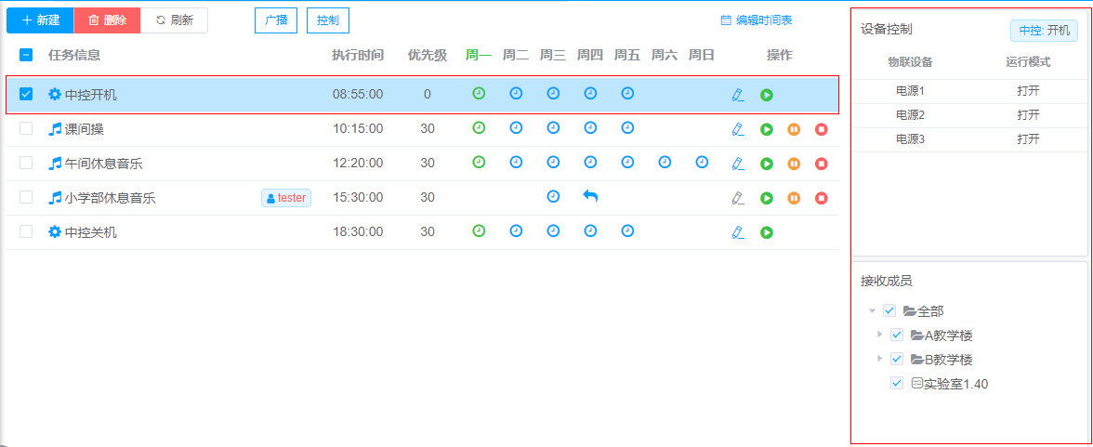Toggle the select-all checkbox in table header

click(x=26, y=55)
